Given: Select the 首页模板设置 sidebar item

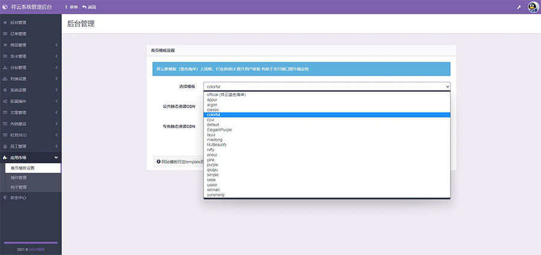Looking at the screenshot, I should [x=22, y=168].
